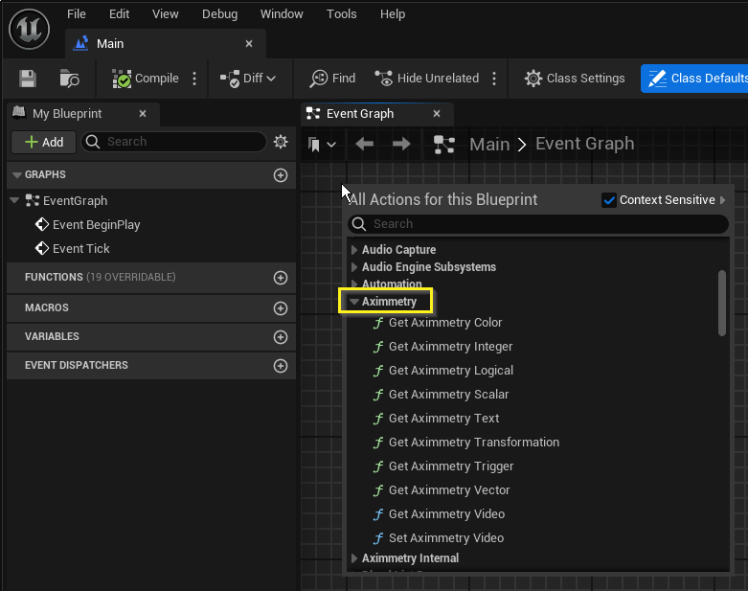Add a new event dispatcher with plus icon
Screen dimensions: 748x591
tap(281, 366)
